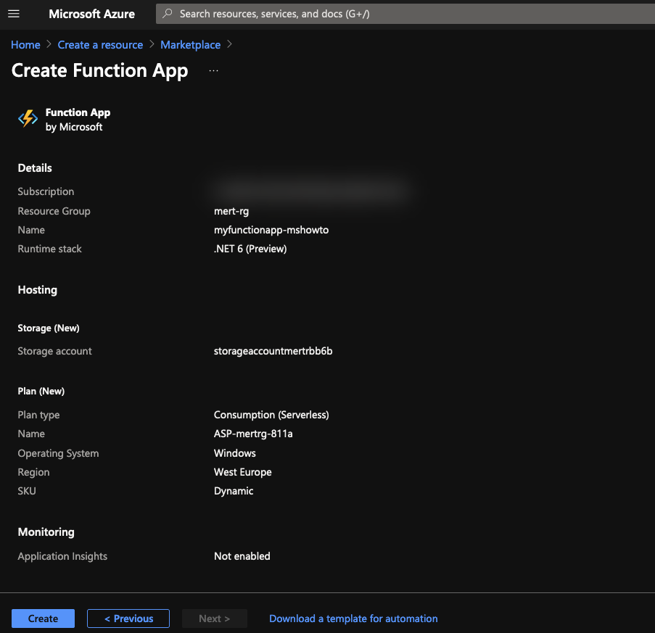The width and height of the screenshot is (655, 633).
Task: Click the Microsoft Azure logo text
Action: (x=92, y=14)
